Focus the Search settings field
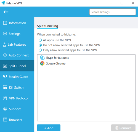Screen dimensions: 138x132 click(113, 12)
